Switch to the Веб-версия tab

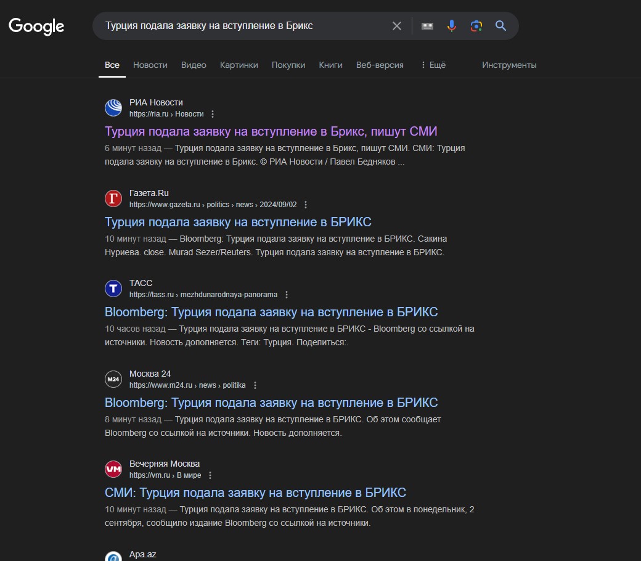[x=380, y=65]
